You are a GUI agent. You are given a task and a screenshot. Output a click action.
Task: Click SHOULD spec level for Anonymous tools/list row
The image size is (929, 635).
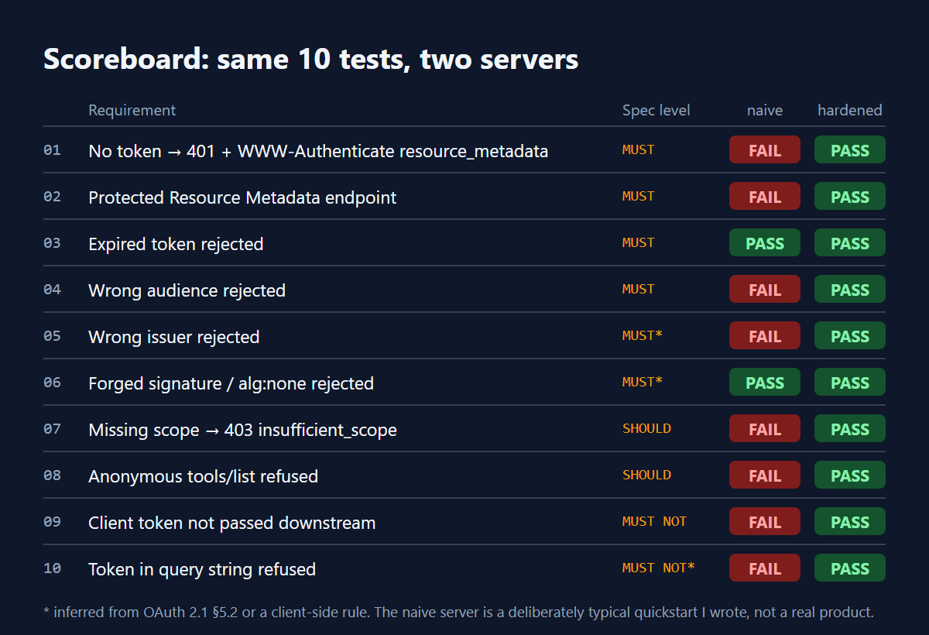tap(646, 475)
